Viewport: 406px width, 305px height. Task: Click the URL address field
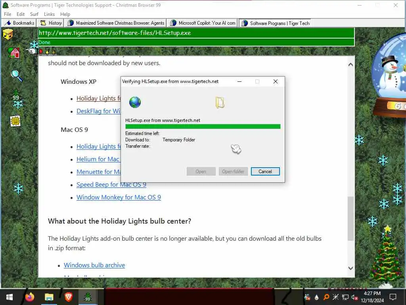pyautogui.click(x=196, y=33)
